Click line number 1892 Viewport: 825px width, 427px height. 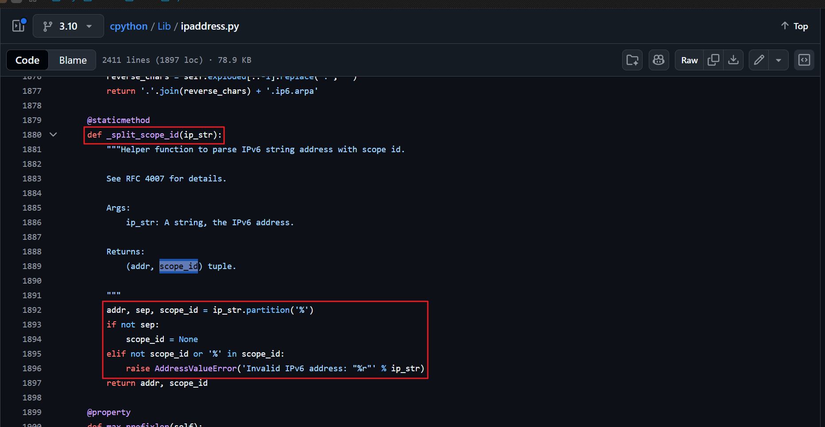(32, 310)
